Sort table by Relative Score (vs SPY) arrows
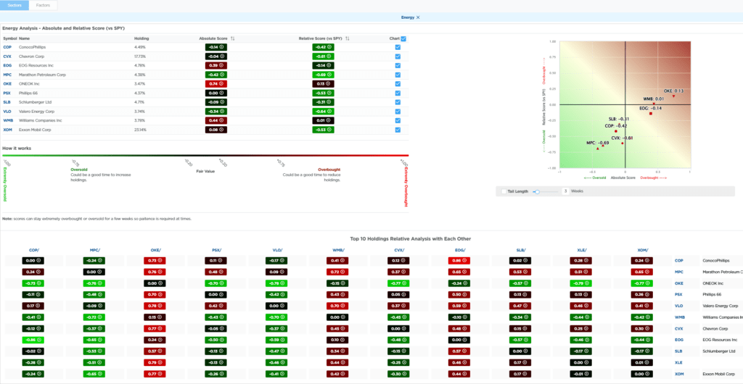Viewport: 743px width, 384px height. coord(347,38)
